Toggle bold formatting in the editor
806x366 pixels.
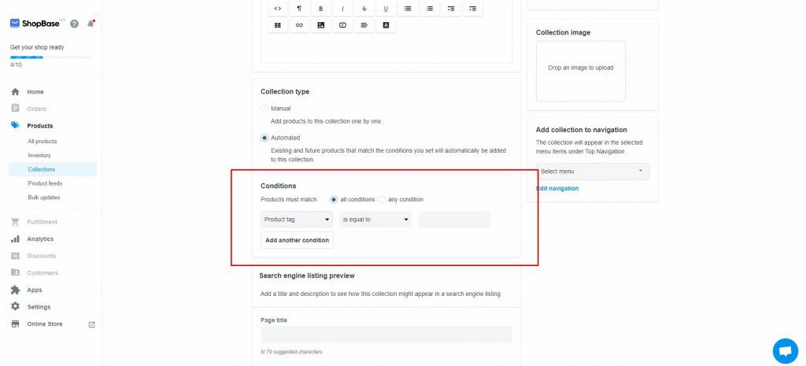pos(320,9)
